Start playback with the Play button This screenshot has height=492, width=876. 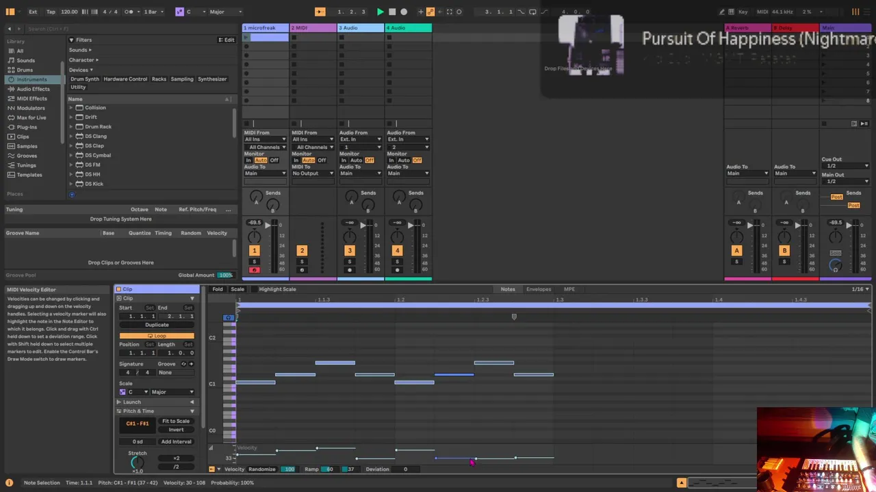click(x=380, y=12)
